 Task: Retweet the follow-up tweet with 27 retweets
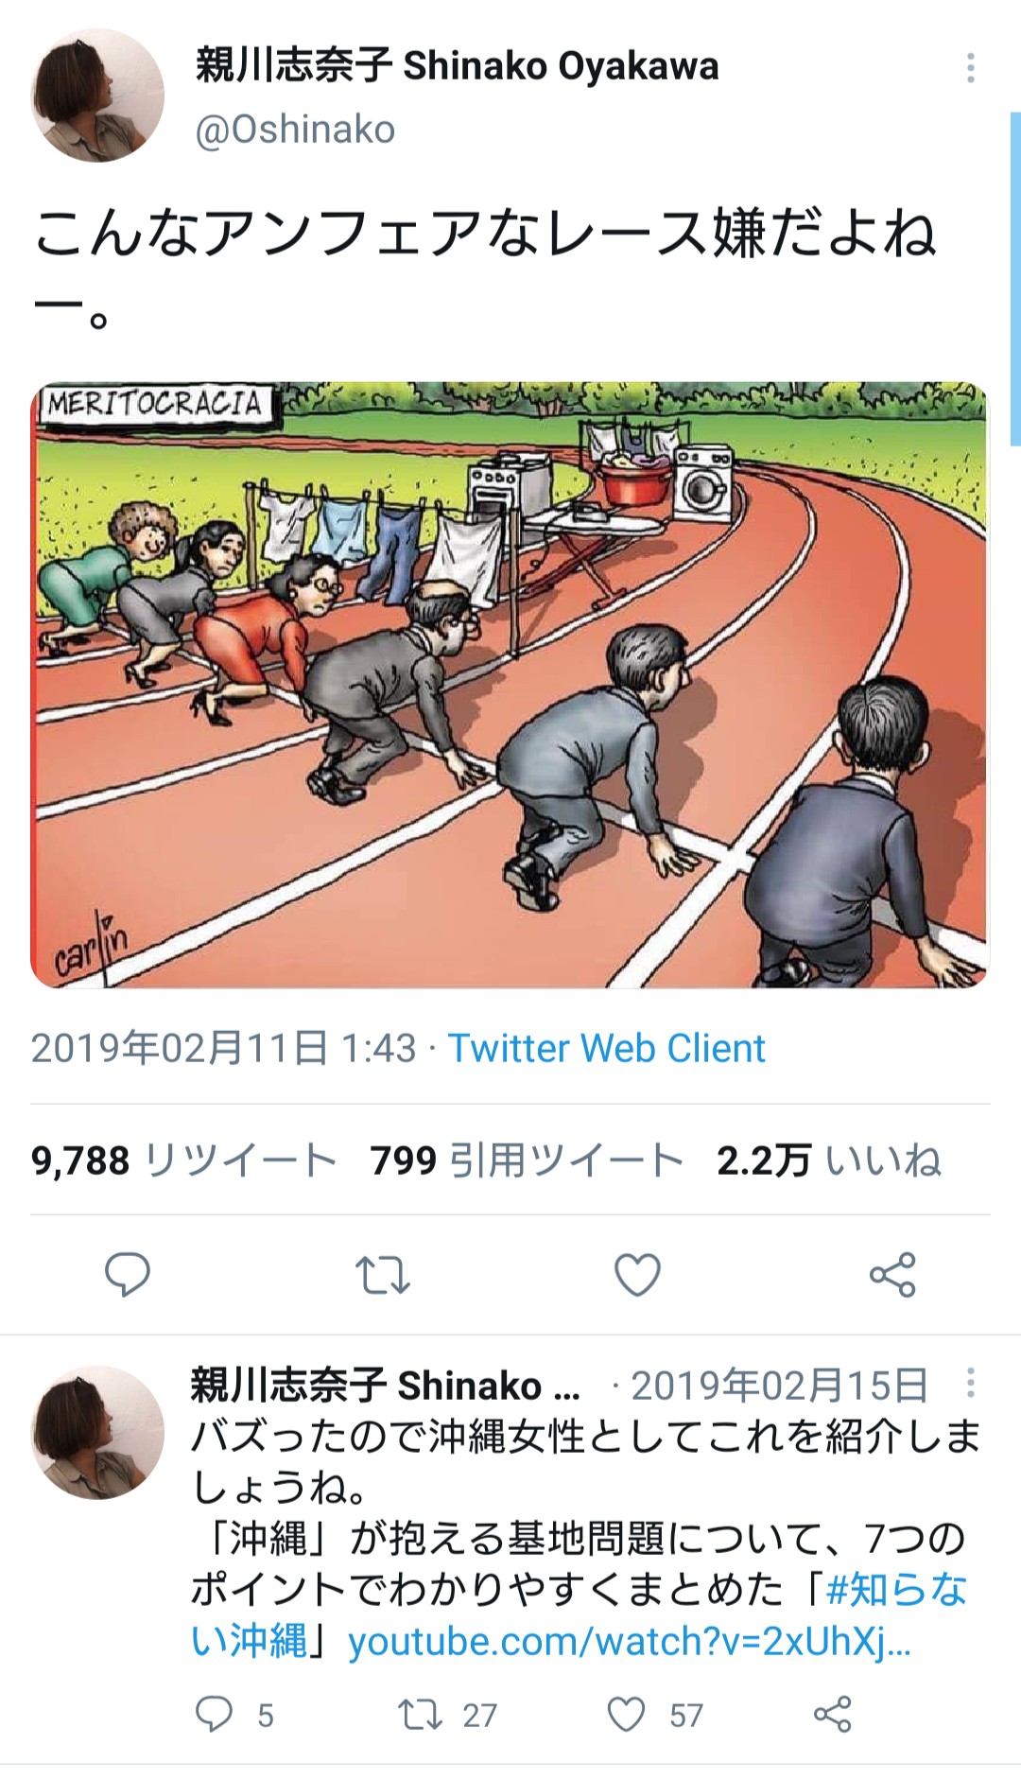420,1714
